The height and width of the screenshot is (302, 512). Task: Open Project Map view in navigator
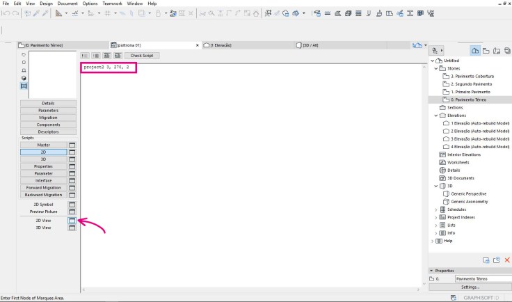pos(475,51)
